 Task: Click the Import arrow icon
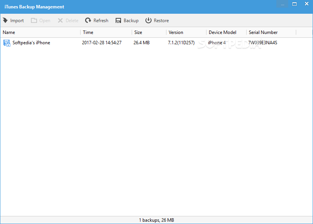tap(5, 20)
